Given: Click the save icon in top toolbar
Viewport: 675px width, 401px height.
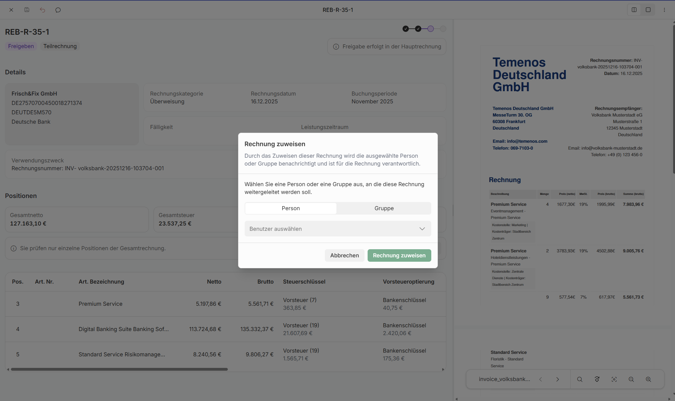Looking at the screenshot, I should 27,10.
